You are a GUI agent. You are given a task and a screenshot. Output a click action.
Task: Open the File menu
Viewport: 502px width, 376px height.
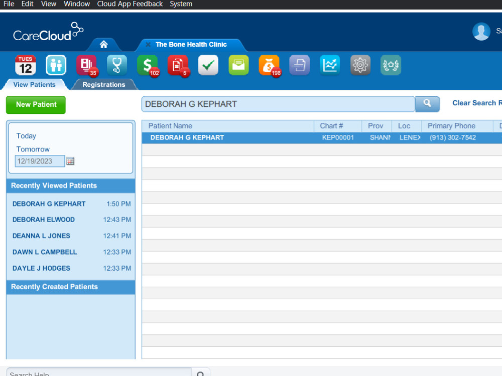9,4
